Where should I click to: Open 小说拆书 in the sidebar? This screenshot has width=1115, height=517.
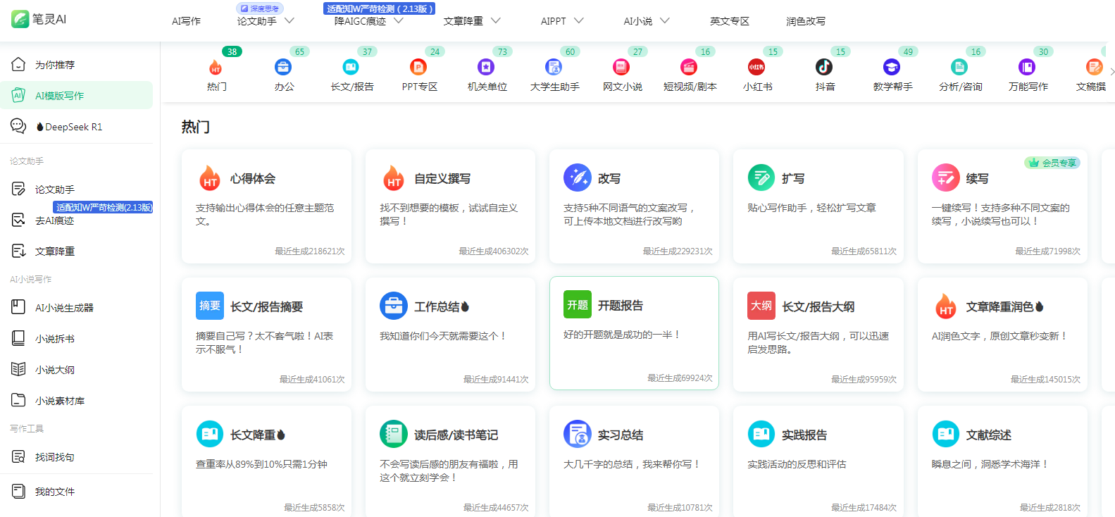[55, 339]
